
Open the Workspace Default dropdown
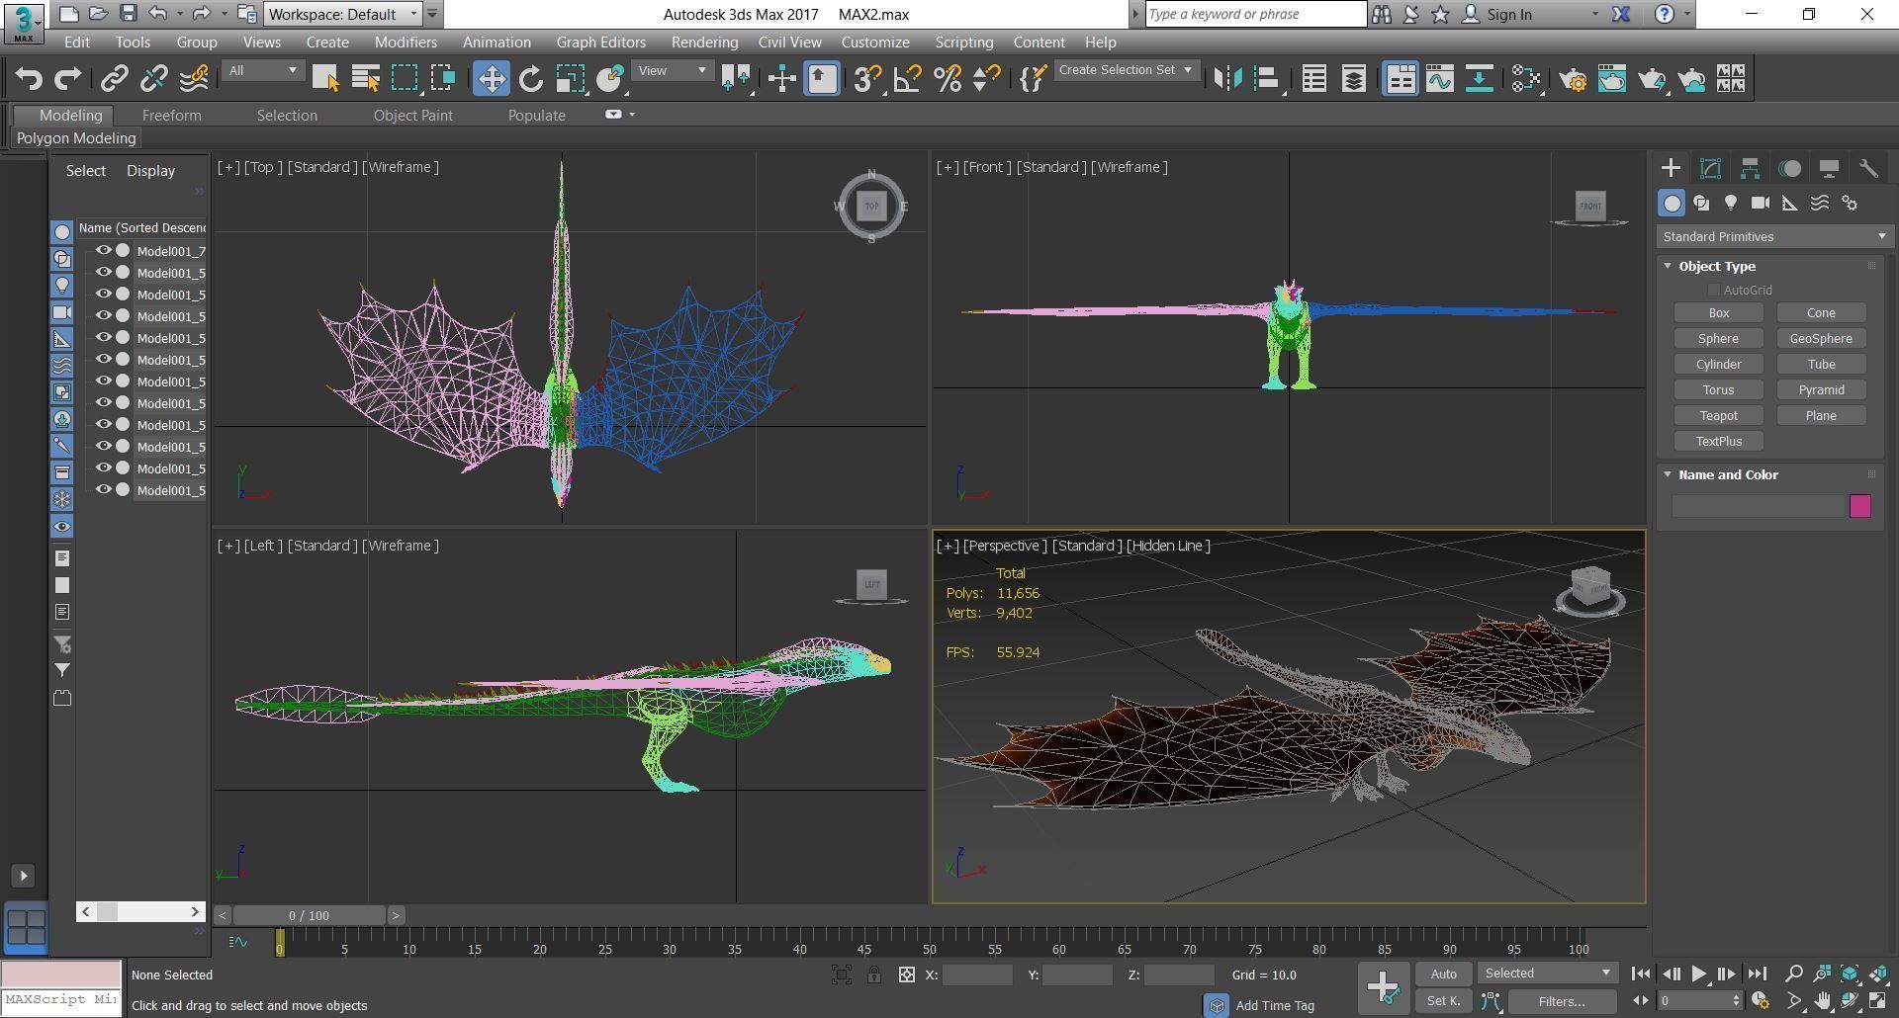(343, 14)
